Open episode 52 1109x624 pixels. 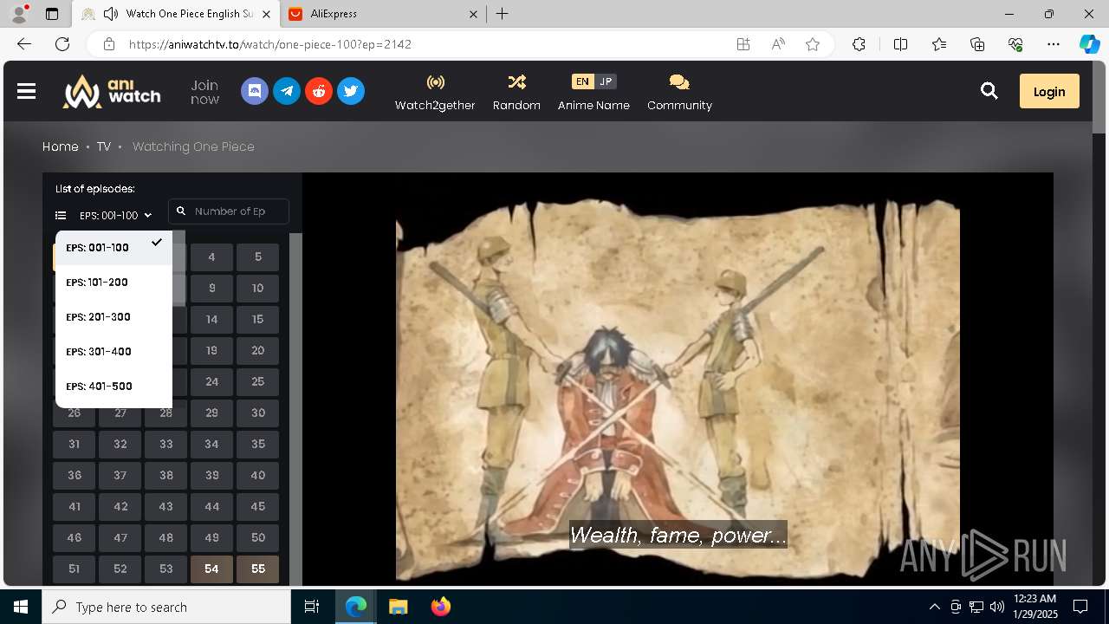pos(120,569)
